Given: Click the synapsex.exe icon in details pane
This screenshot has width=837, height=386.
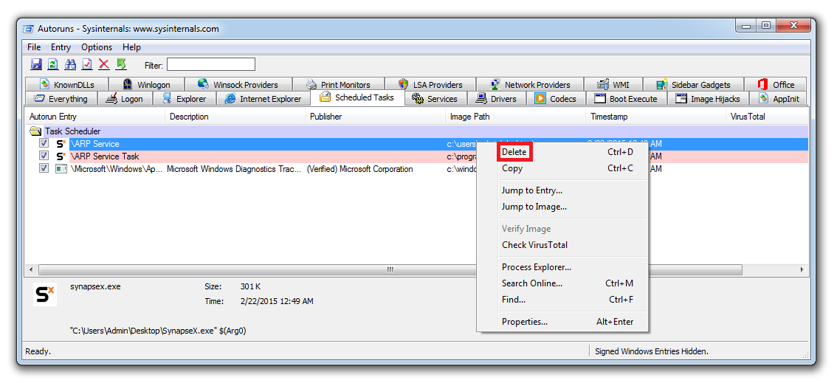Looking at the screenshot, I should pyautogui.click(x=45, y=294).
